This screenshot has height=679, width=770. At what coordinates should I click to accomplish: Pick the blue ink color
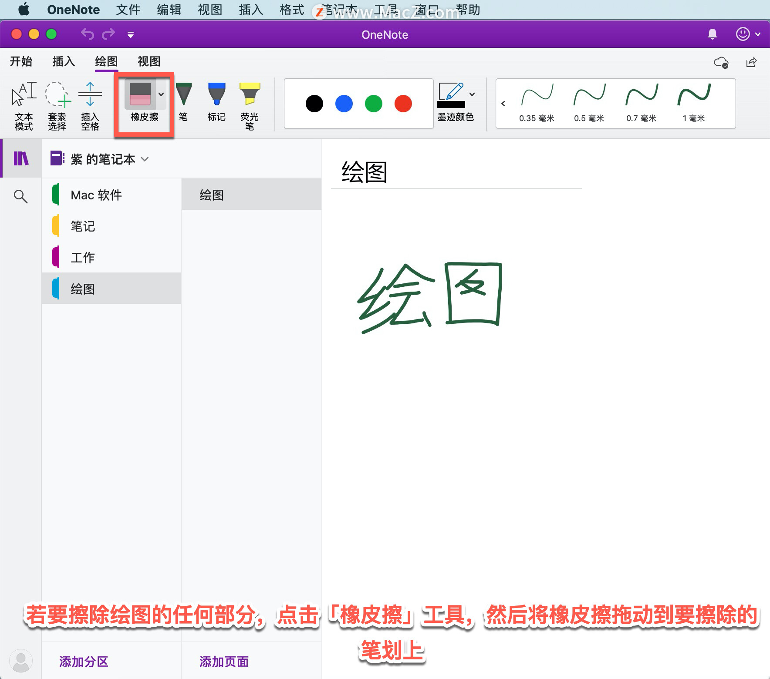[x=344, y=104]
